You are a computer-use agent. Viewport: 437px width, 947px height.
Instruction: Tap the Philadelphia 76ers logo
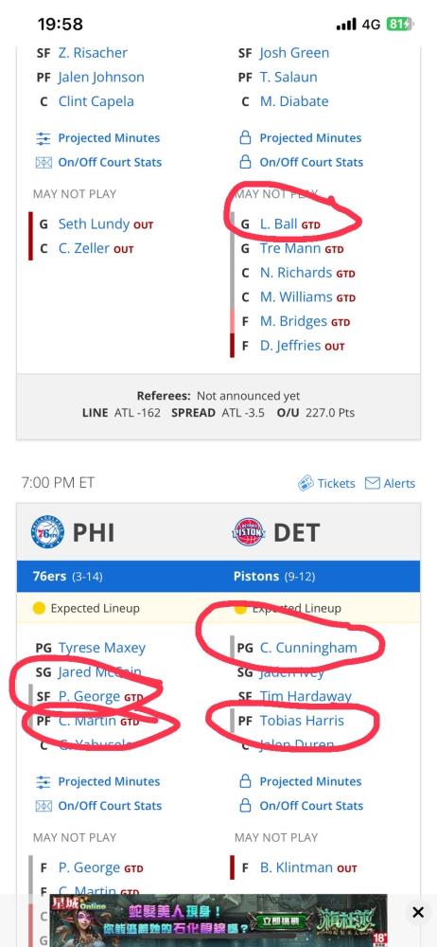(47, 532)
